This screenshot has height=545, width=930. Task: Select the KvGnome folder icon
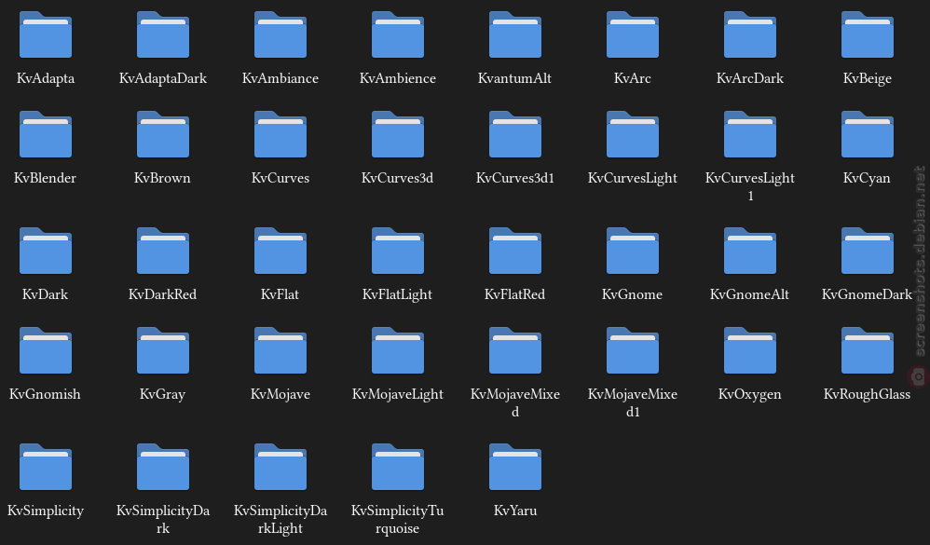pyautogui.click(x=633, y=251)
